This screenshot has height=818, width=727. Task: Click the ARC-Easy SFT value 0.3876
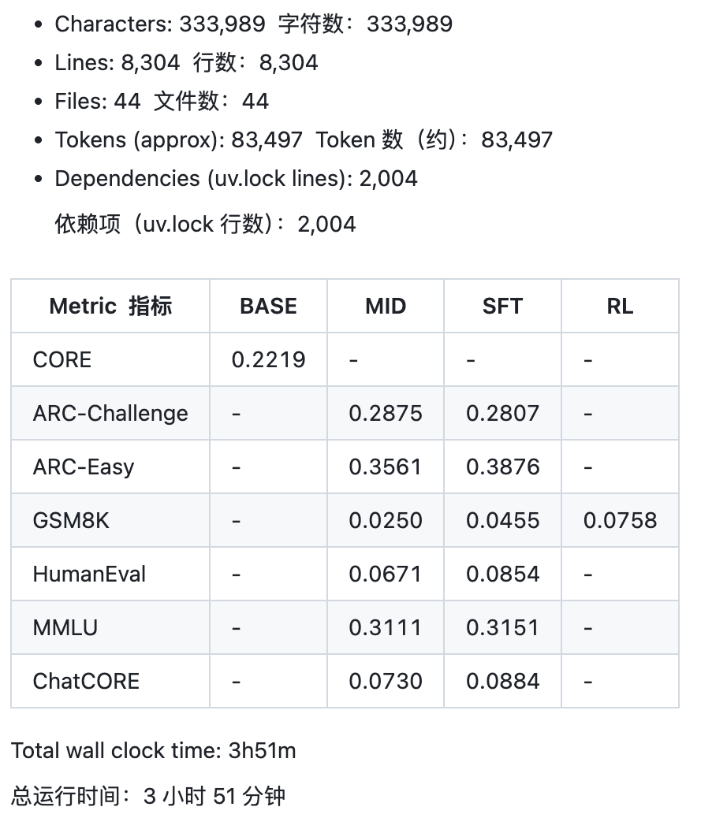point(502,467)
